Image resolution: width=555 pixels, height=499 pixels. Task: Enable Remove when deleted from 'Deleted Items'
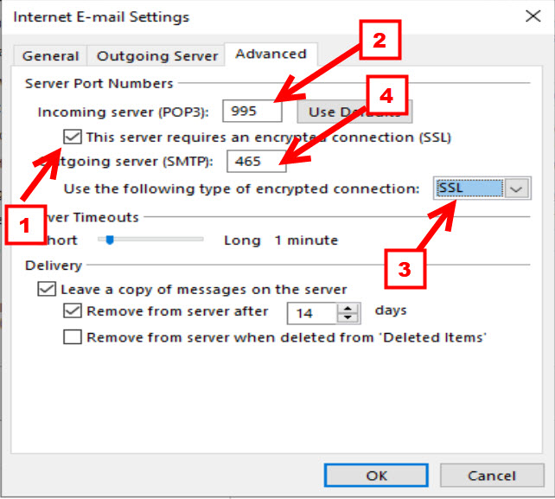73,337
